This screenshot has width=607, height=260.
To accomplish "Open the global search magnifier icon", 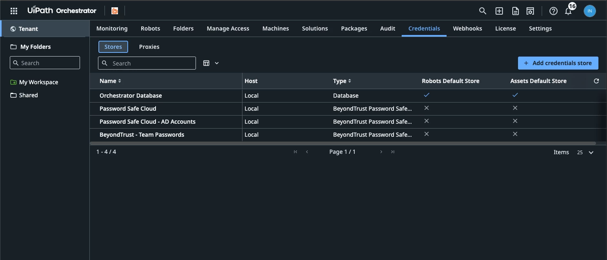I will pyautogui.click(x=482, y=11).
